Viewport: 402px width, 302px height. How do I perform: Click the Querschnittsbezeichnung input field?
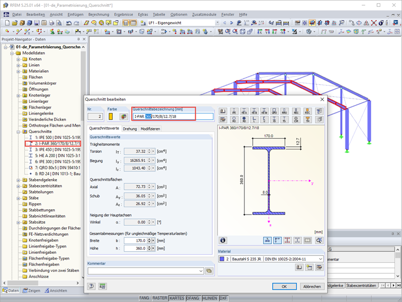pos(173,117)
